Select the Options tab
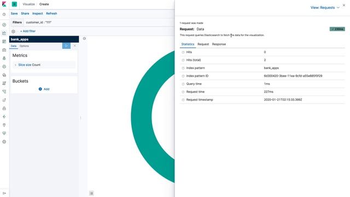The height and width of the screenshot is (197, 350). click(24, 46)
